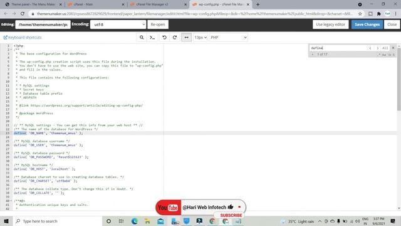Viewport: 401px width, 226px height.
Task: Open File Explorer from taskbar
Action: (x=147, y=221)
